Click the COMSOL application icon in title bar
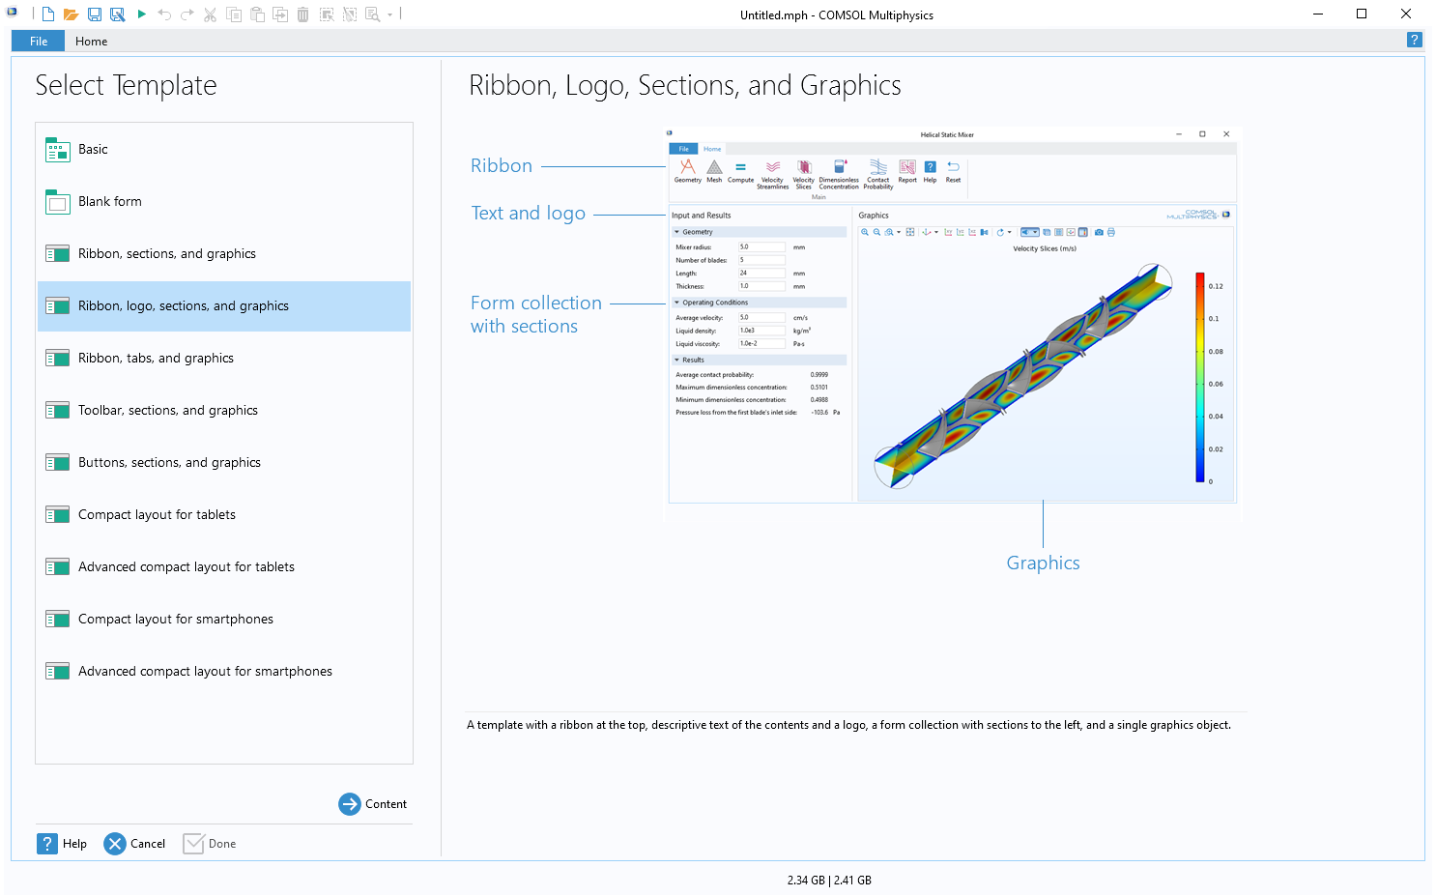Viewport: 1436px width, 896px height. [x=13, y=13]
